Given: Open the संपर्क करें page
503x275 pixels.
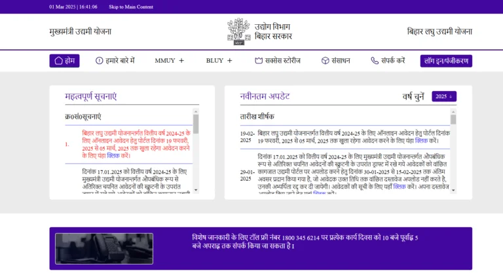Looking at the screenshot, I should pyautogui.click(x=388, y=61).
